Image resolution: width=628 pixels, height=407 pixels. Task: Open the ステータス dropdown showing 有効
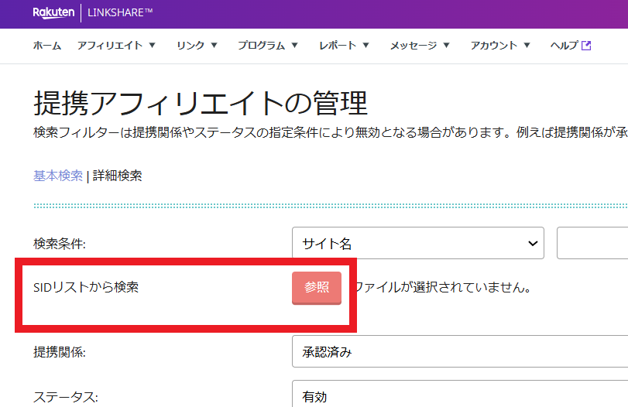point(460,396)
